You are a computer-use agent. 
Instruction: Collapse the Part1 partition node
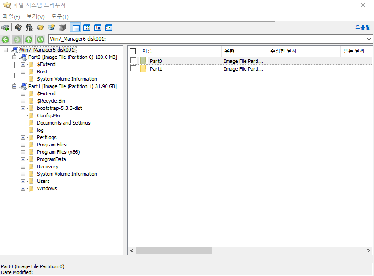[14, 87]
